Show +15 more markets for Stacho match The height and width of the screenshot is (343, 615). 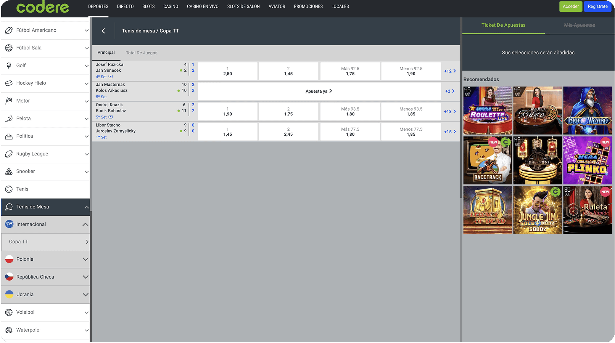coord(450,132)
